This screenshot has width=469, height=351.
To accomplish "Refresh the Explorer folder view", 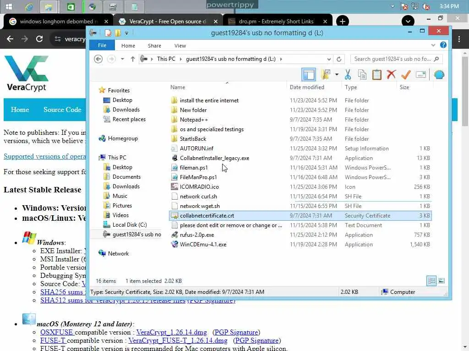I will [x=338, y=59].
